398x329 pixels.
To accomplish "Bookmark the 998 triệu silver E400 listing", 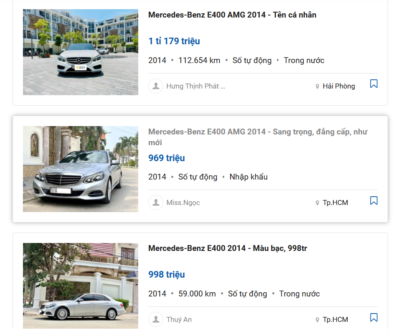I will tap(374, 318).
